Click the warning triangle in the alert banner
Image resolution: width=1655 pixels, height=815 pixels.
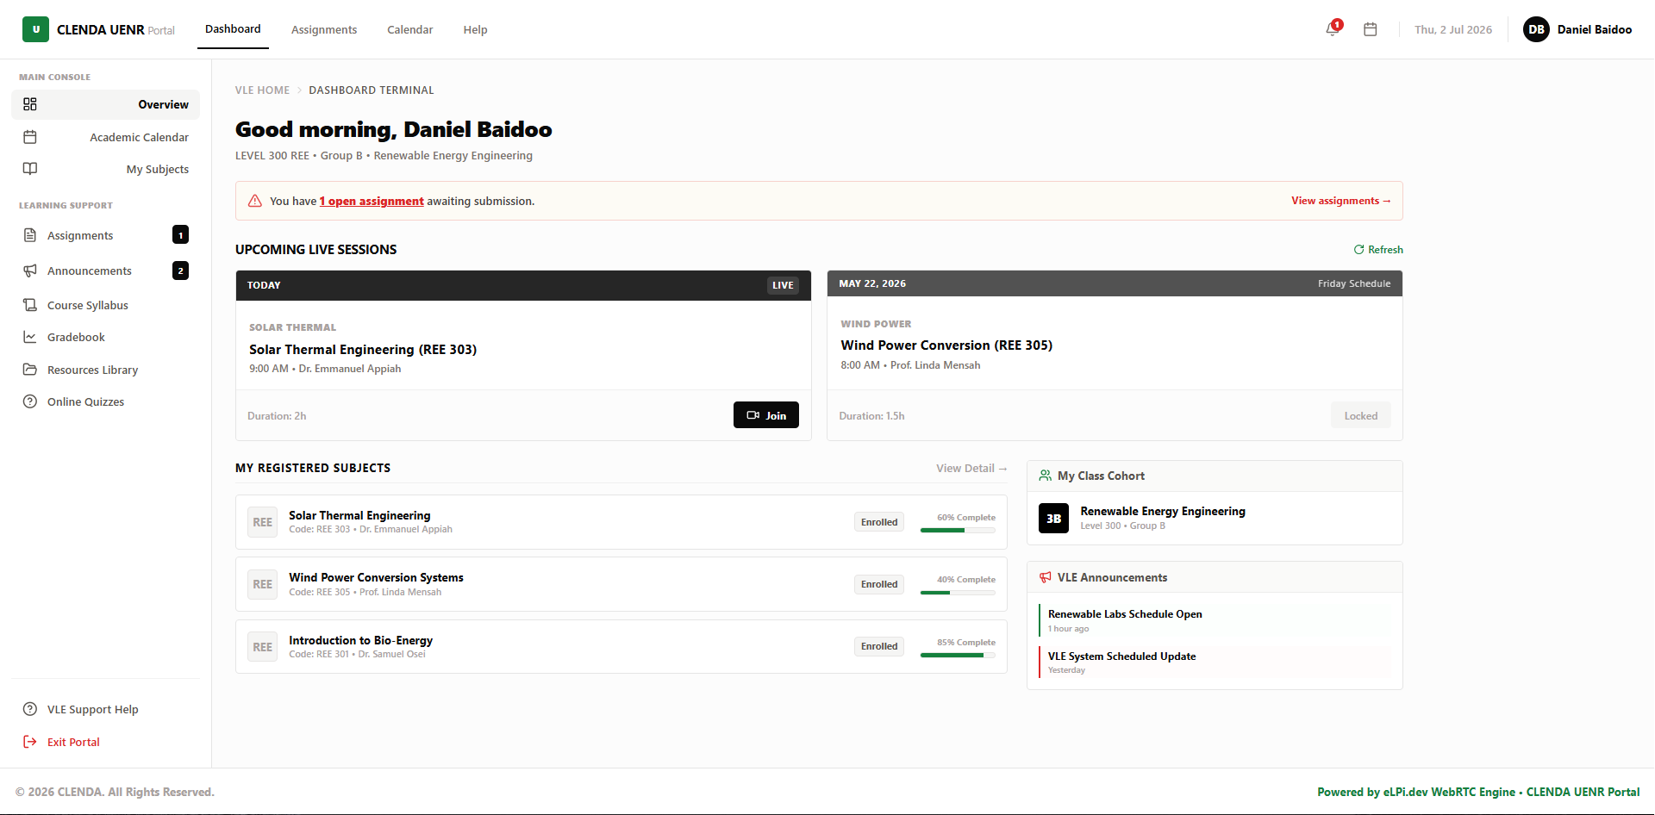(x=255, y=201)
